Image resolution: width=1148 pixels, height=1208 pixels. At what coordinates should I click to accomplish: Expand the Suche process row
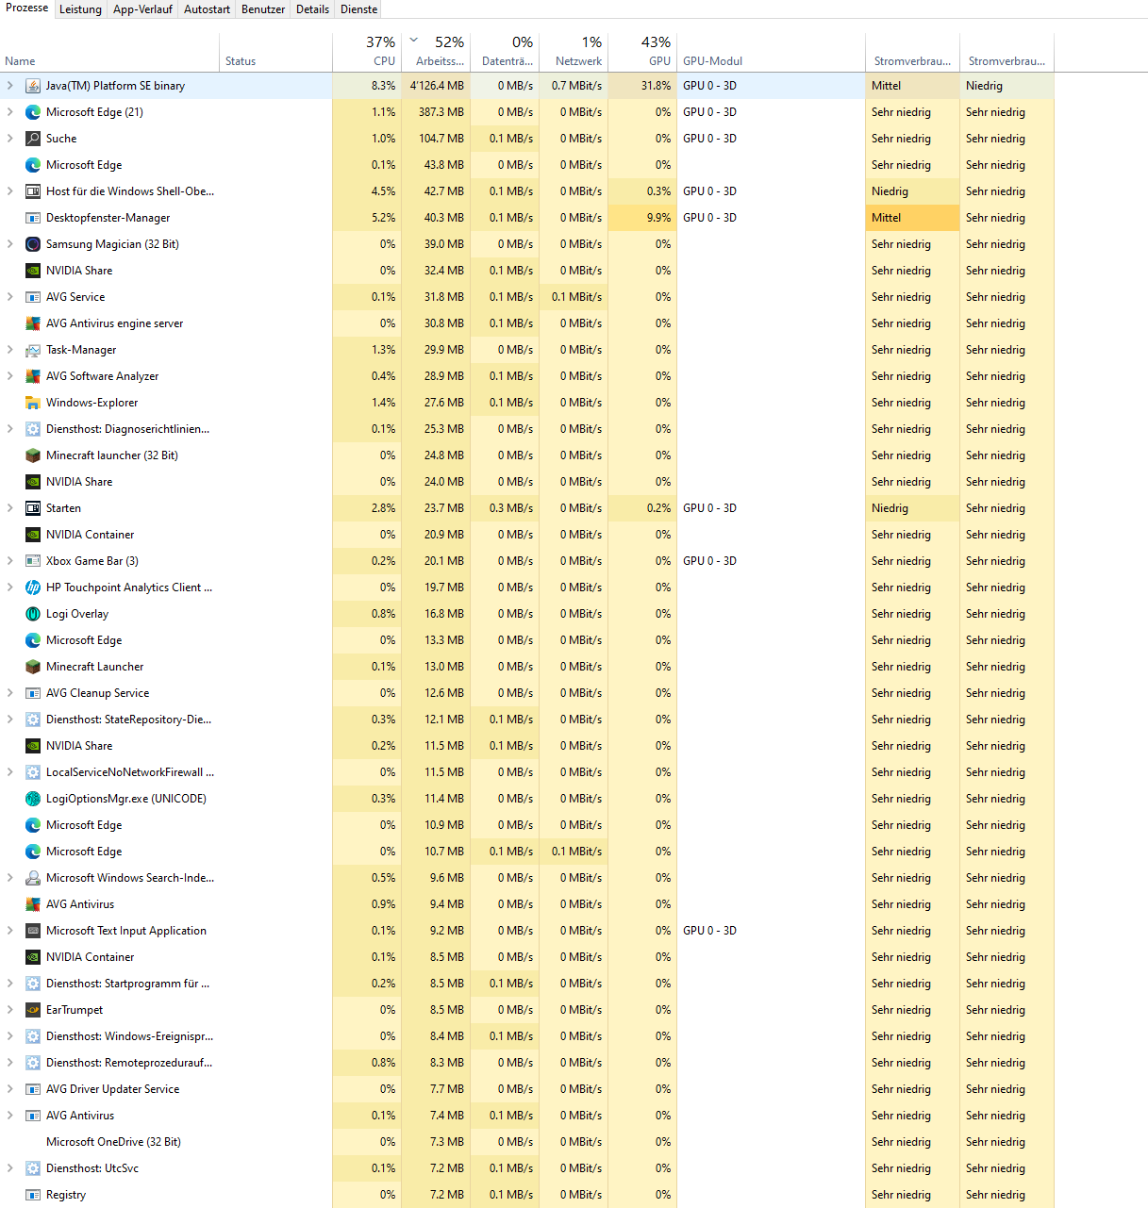click(10, 139)
